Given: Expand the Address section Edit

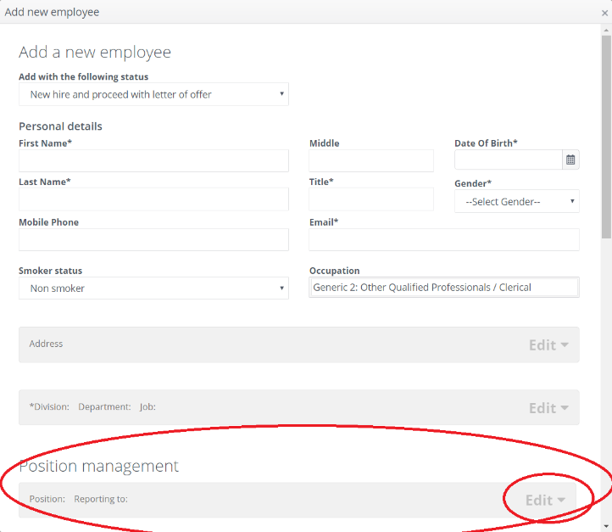Looking at the screenshot, I should (548, 344).
